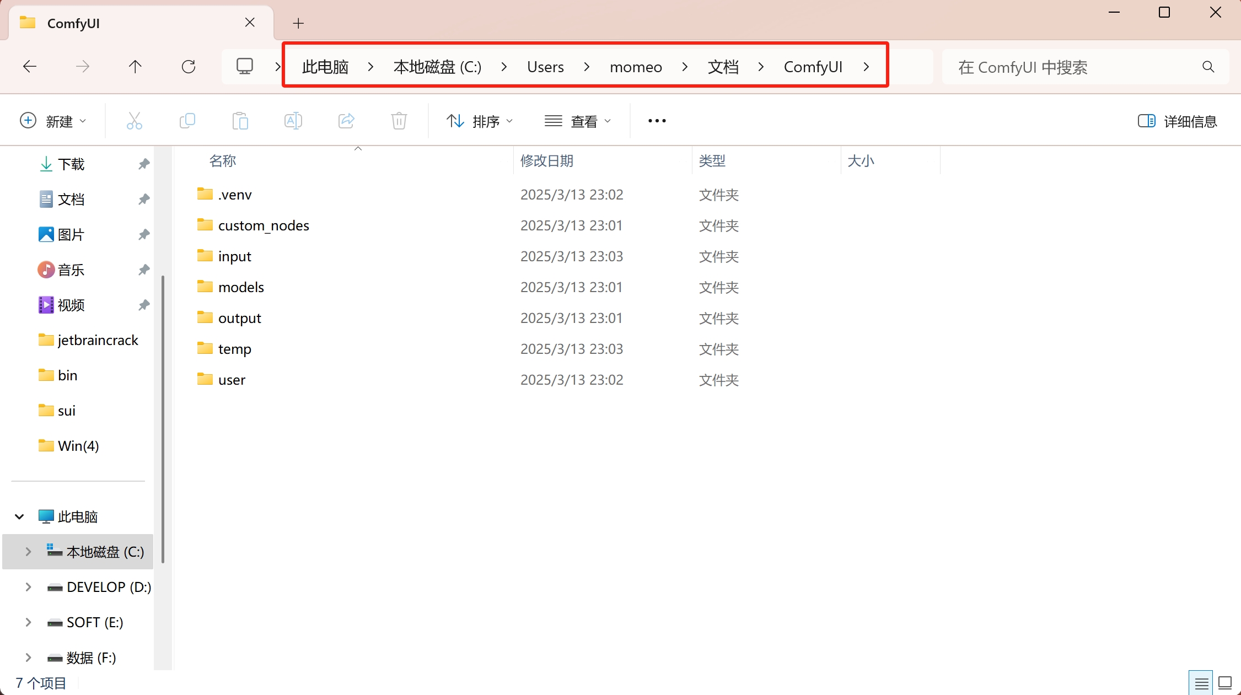Open a new tab with plus button

click(x=298, y=23)
